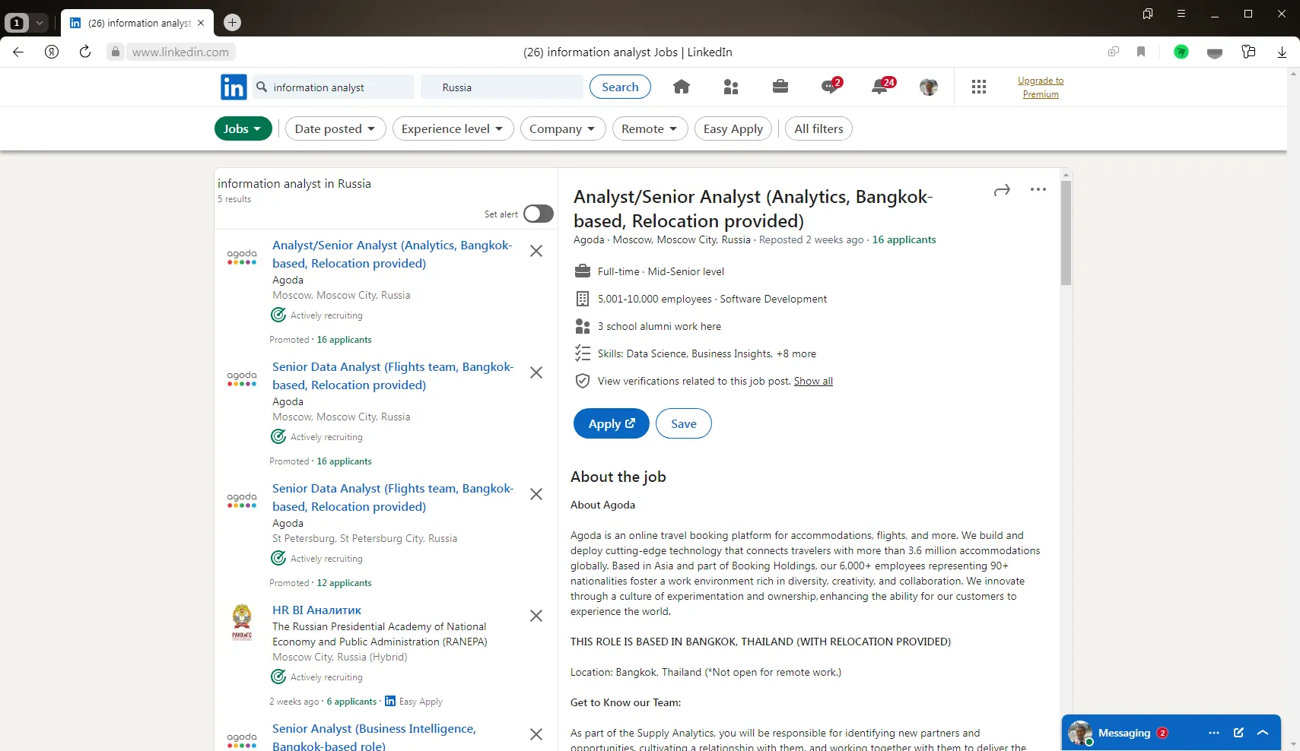Viewport: 1300px width, 751px height.
Task: Click browser back arrow
Action: 18,52
